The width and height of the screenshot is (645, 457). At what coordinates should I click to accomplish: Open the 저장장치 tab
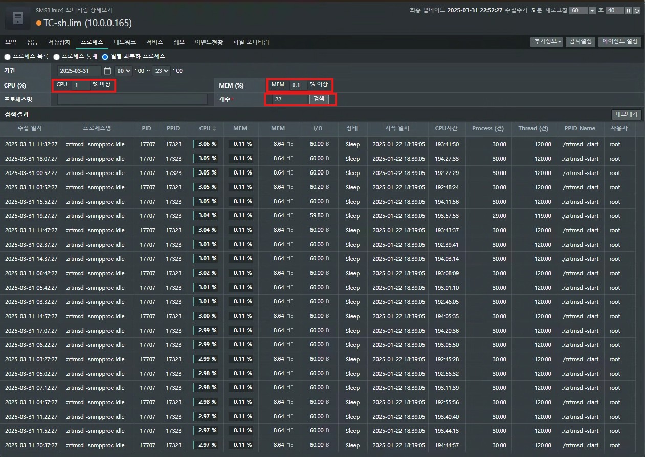pyautogui.click(x=59, y=42)
